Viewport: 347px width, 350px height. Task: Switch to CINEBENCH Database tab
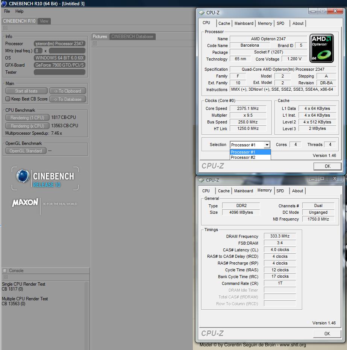tap(132, 37)
